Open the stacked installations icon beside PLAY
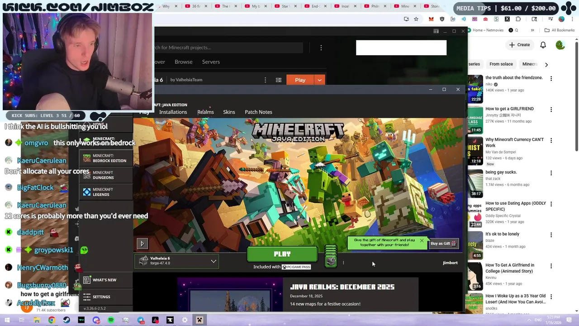This screenshot has height=326, width=579. point(331,257)
